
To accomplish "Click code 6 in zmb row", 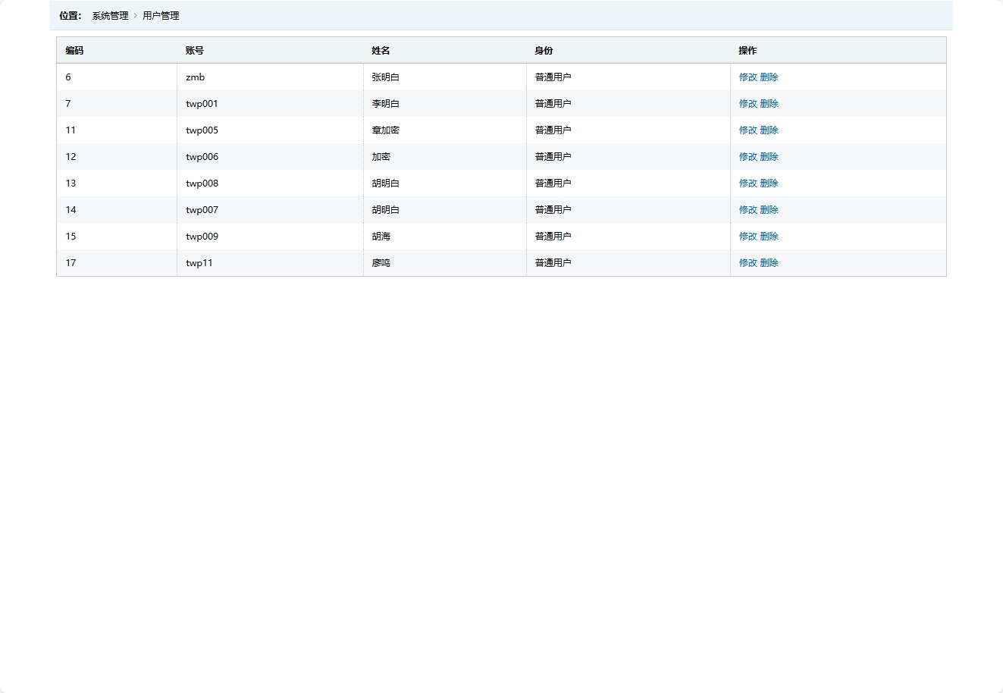I will click(68, 77).
